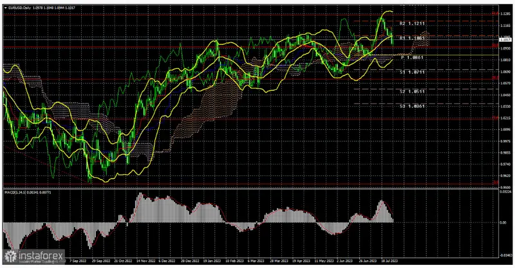Click the 28 Mar 2023 date label
515x268 pixels.
pyautogui.click(x=279, y=261)
